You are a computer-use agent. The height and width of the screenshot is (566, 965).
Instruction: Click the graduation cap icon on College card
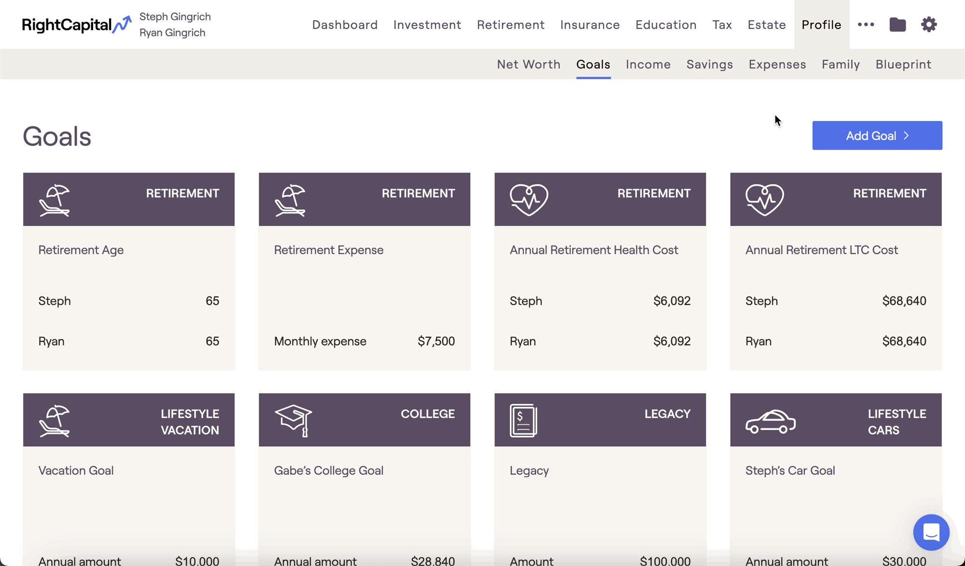pos(293,421)
